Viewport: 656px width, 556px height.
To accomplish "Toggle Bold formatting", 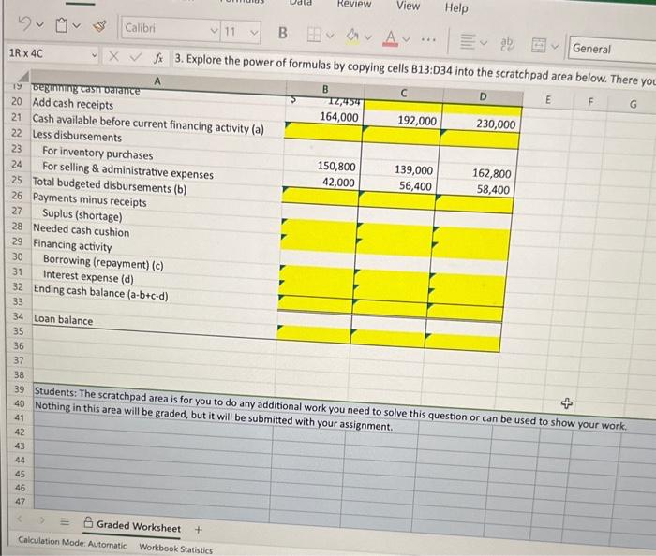I will point(283,33).
